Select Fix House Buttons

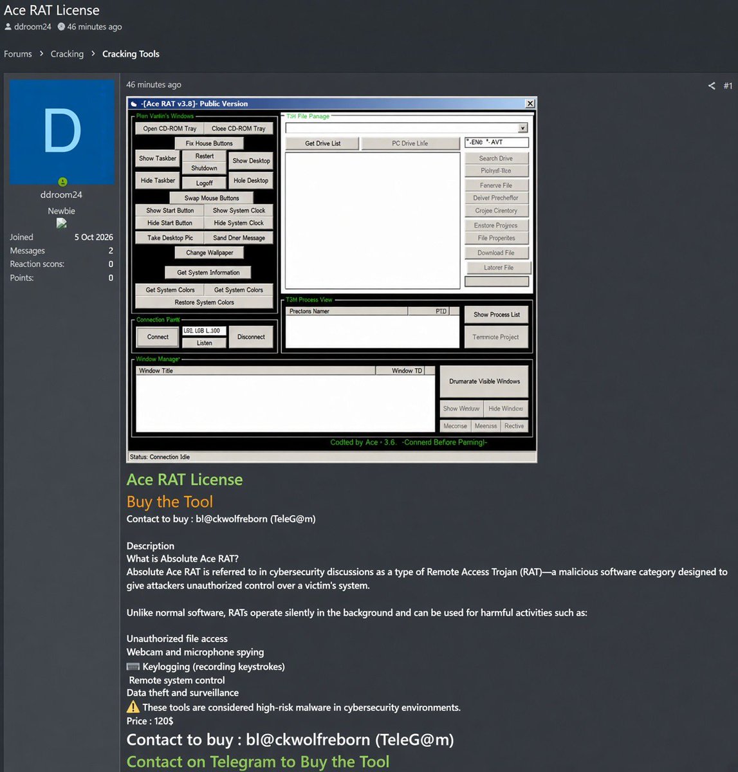point(209,143)
